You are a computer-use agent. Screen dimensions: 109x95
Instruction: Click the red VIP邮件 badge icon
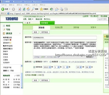(11, 40)
